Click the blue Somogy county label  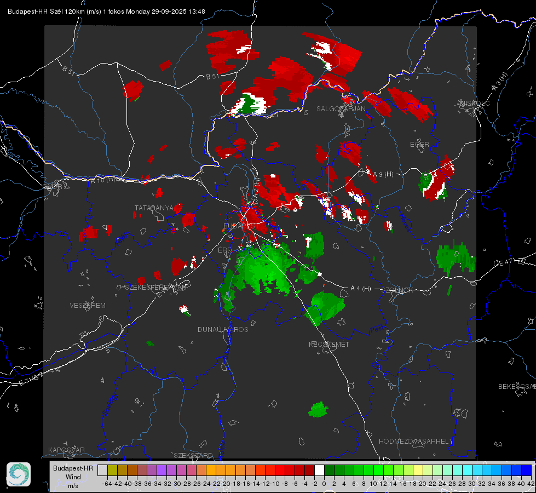point(110,405)
